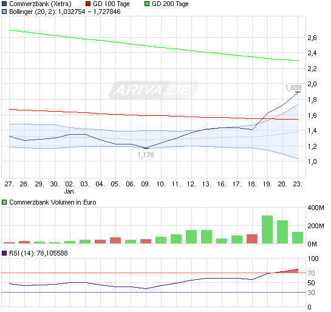Click the red 70 RSI threshold label
Screen dimensions: 331x312
pos(311,273)
